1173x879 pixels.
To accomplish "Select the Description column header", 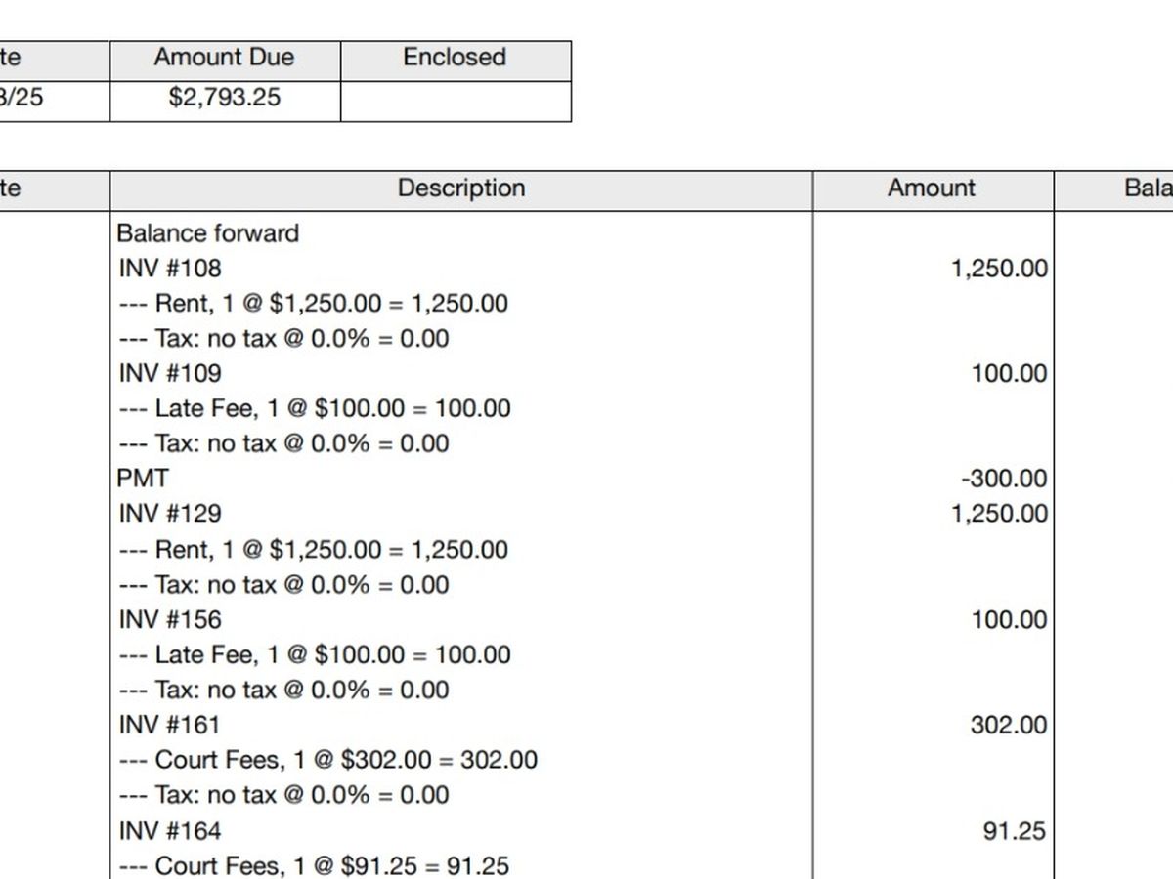I will point(460,188).
